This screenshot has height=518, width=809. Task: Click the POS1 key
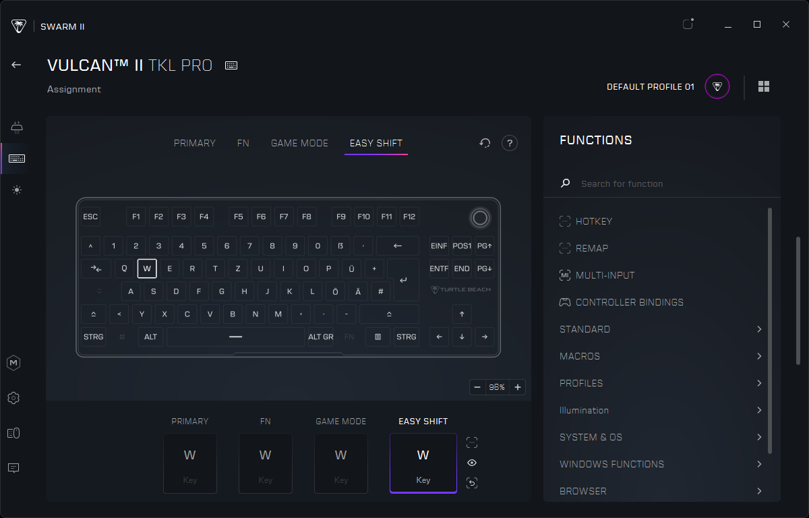(462, 246)
